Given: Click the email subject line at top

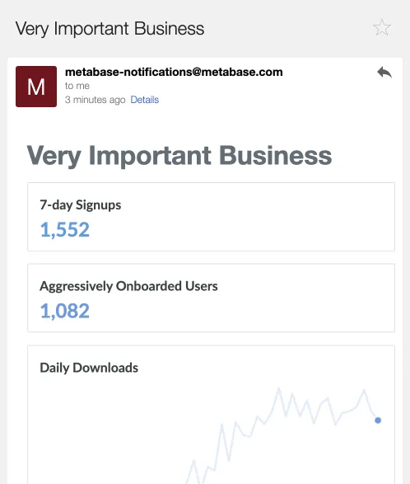Looking at the screenshot, I should (x=109, y=29).
